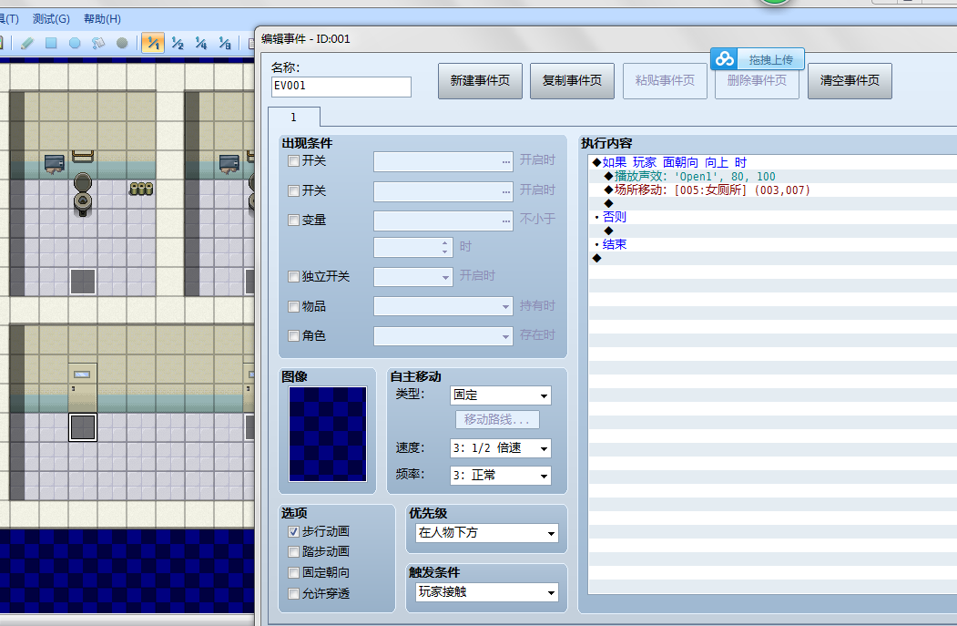Select the last empty command row

772,259
